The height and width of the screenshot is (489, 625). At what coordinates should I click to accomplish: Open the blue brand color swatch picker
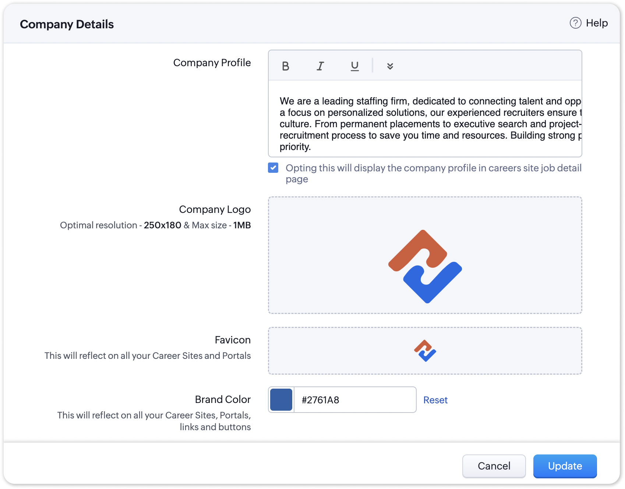point(281,400)
